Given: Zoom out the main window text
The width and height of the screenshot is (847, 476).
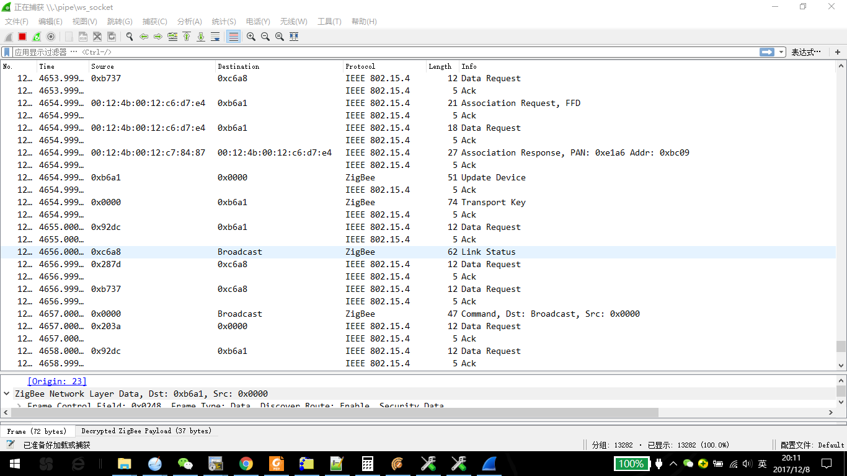Looking at the screenshot, I should click(x=265, y=37).
